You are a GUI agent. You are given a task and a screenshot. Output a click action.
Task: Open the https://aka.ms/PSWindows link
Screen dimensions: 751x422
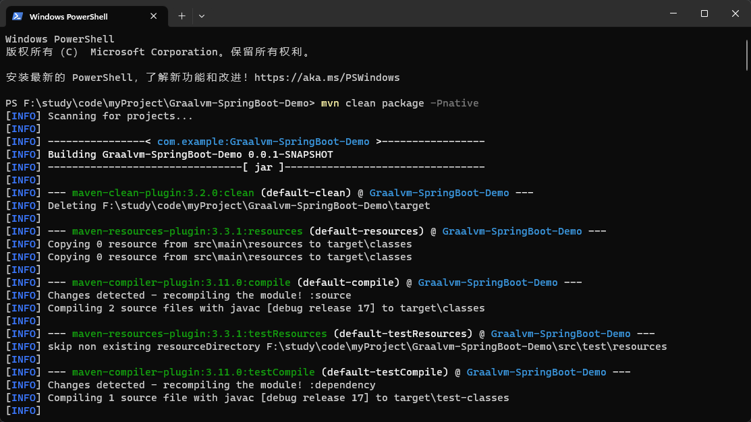tap(327, 78)
